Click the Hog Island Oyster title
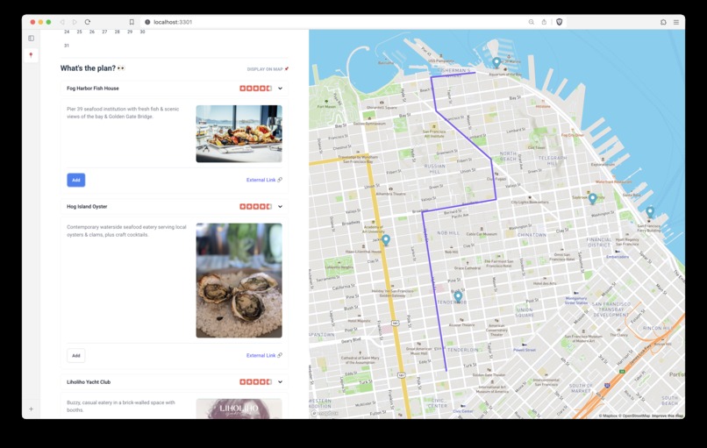Viewport: 707px width, 448px height. point(87,206)
